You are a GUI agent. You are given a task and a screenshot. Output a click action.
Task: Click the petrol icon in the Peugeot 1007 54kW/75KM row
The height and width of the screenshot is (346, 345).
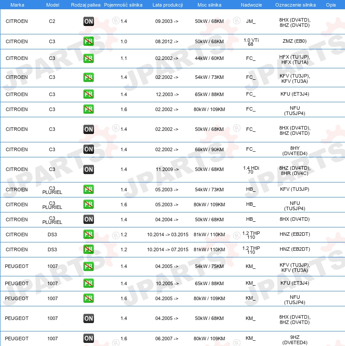point(89,266)
